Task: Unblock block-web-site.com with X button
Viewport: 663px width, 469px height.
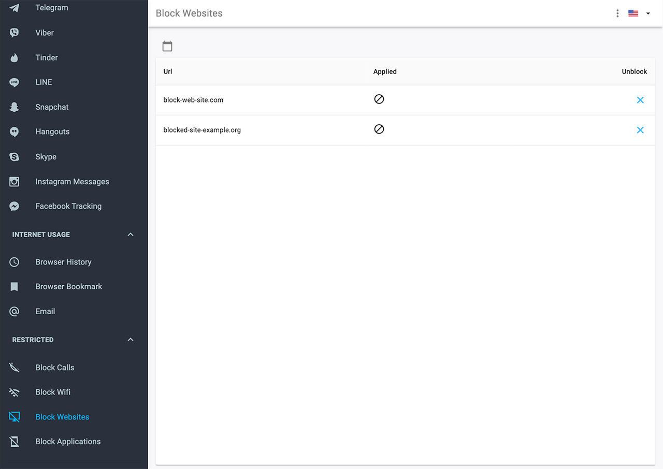Action: coord(640,100)
